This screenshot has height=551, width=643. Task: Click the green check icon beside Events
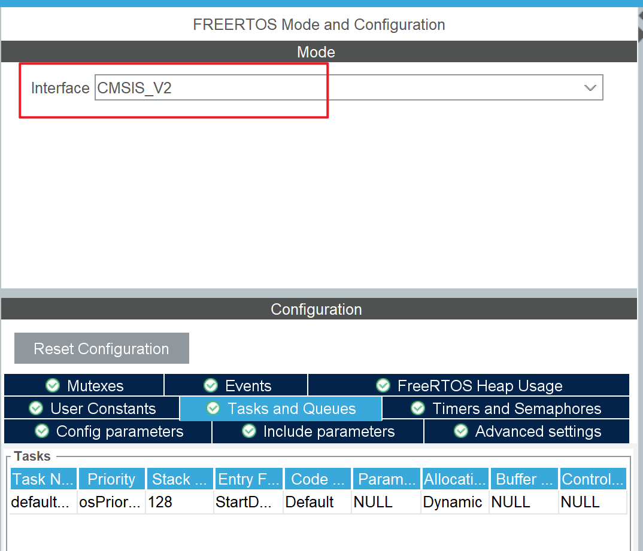click(x=211, y=385)
